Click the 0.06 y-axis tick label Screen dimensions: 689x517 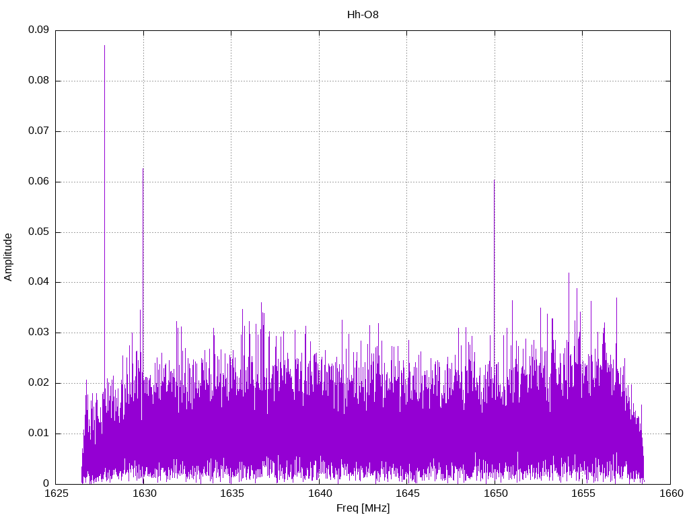(38, 182)
